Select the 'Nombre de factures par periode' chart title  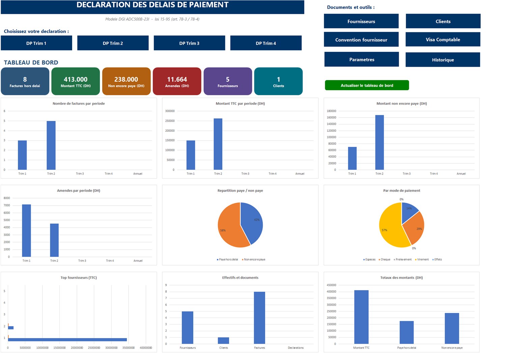(x=79, y=103)
